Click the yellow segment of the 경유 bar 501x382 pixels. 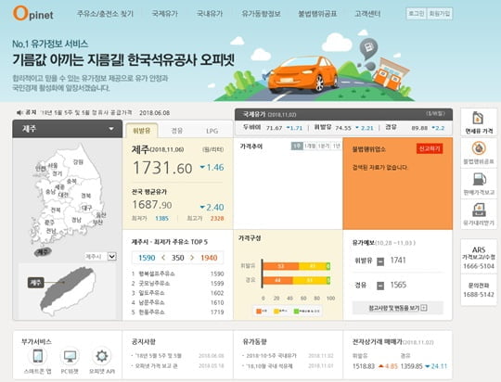(x=309, y=280)
